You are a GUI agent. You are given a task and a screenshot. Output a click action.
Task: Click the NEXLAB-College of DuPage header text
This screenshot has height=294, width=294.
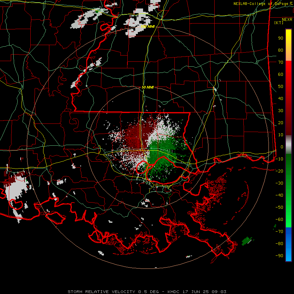263,4
